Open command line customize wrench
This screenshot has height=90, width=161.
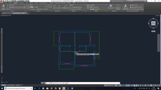pyautogui.click(x=44, y=83)
